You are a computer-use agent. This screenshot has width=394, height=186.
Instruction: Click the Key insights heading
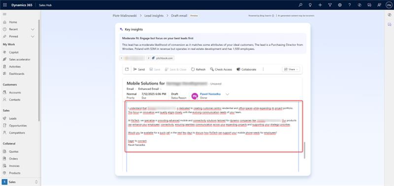pos(133,29)
